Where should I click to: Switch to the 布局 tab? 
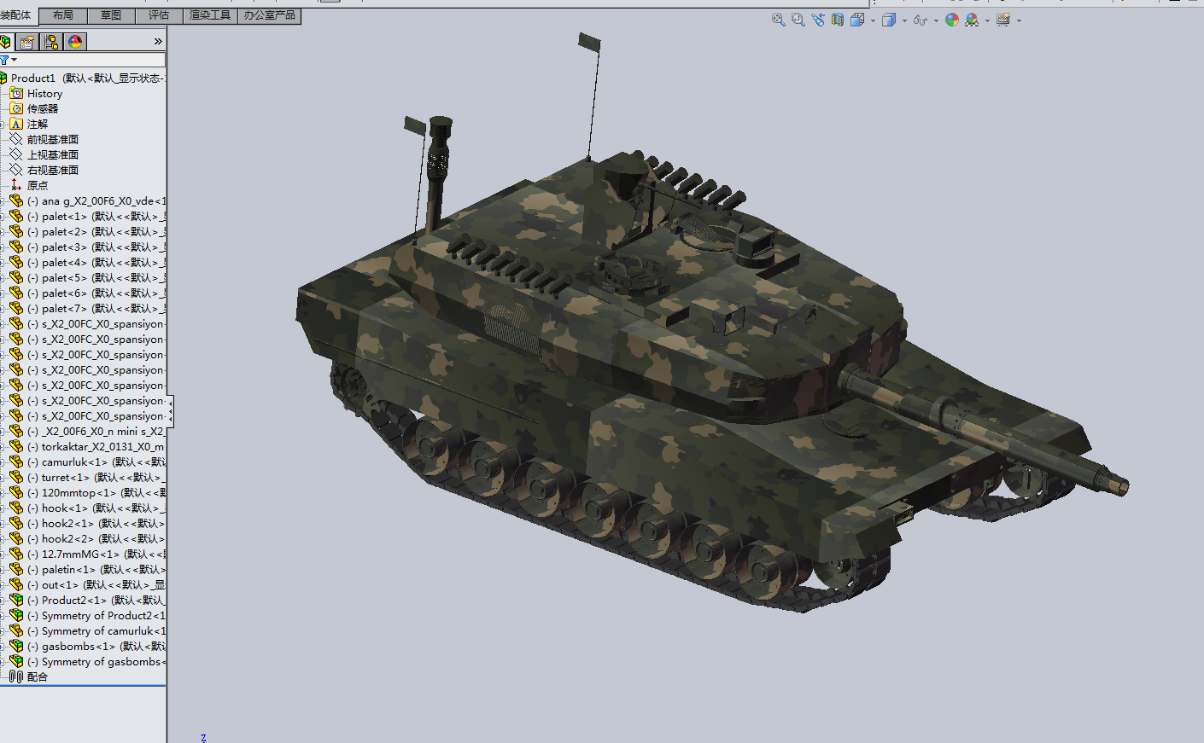point(62,15)
